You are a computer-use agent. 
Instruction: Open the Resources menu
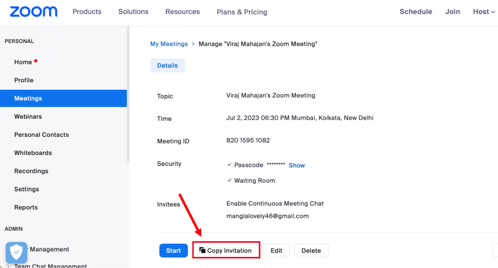[182, 11]
